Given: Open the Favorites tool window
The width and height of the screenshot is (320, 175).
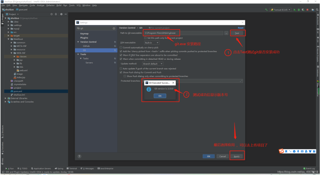Looking at the screenshot, I should point(3,148).
